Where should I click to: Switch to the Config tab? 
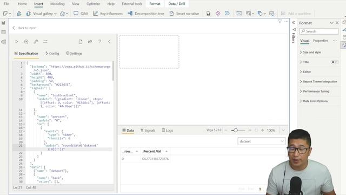pos(52,54)
